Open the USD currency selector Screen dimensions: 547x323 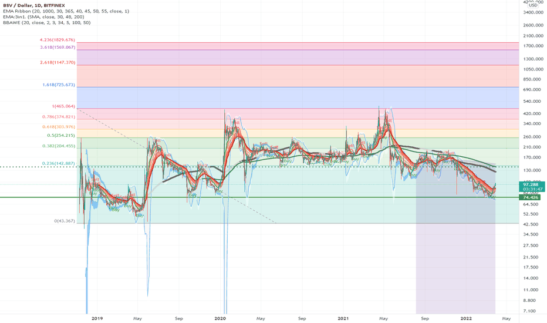(533, 5)
